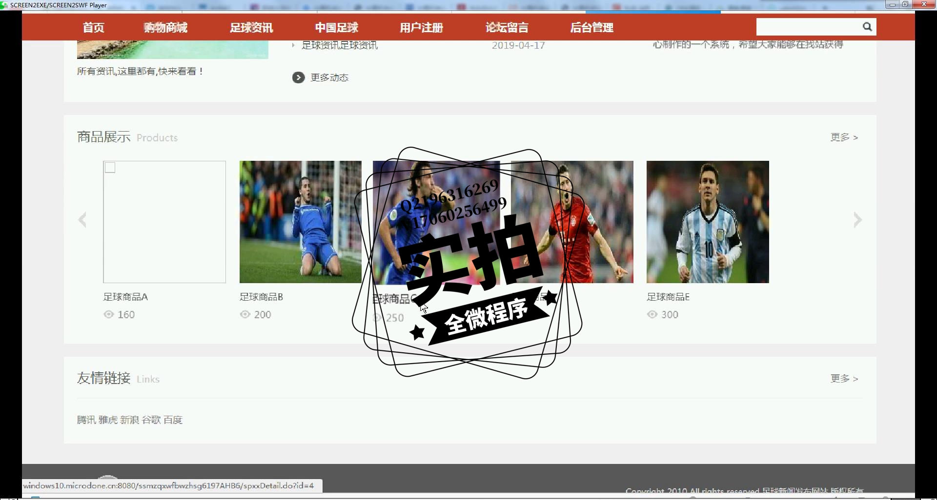Go to 论坛留言 menu item

507,28
